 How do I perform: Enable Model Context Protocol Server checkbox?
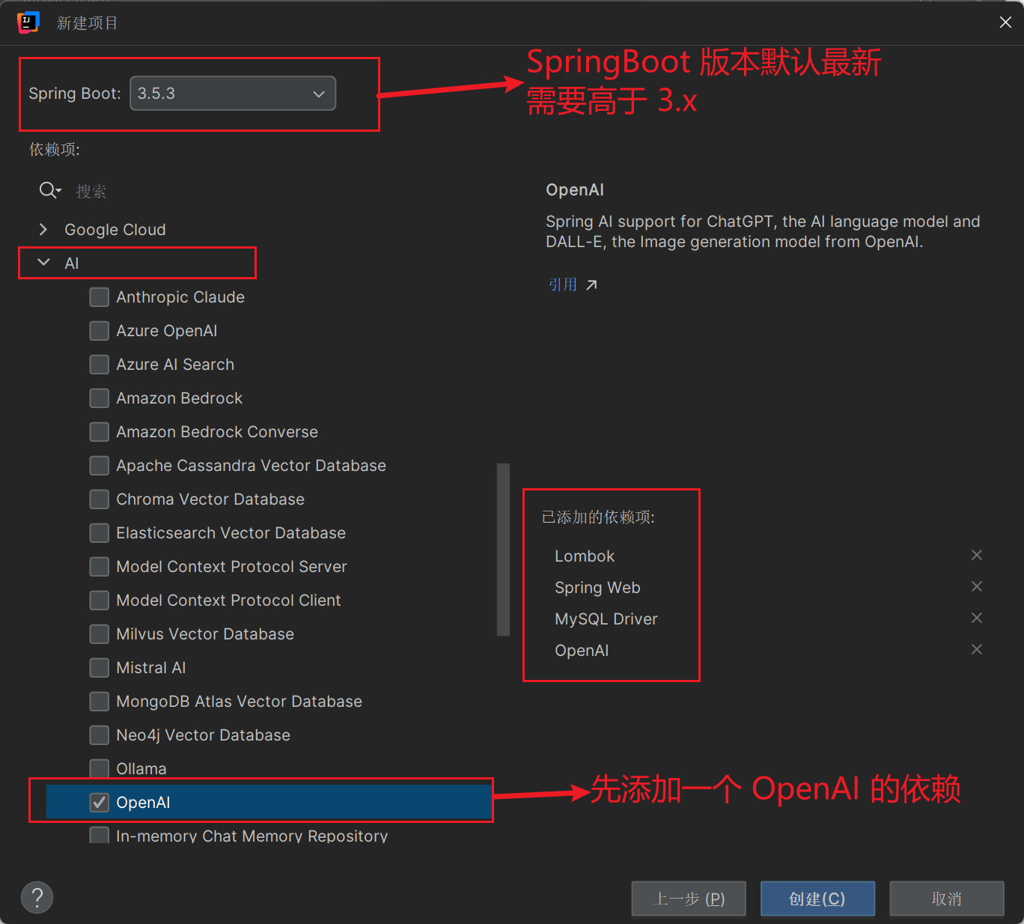pyautogui.click(x=99, y=567)
